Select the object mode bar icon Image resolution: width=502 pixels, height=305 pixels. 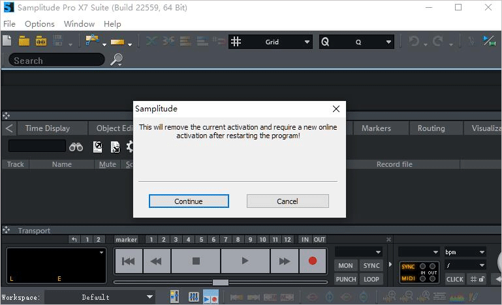tap(118, 42)
